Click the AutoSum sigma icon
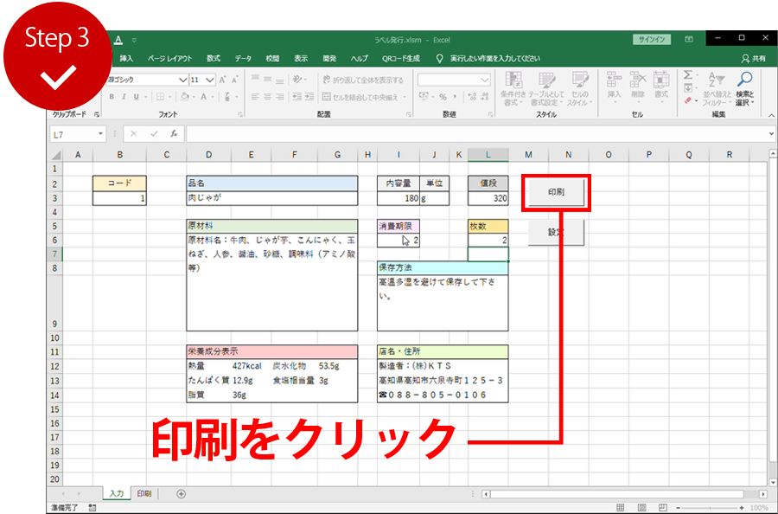 688,75
